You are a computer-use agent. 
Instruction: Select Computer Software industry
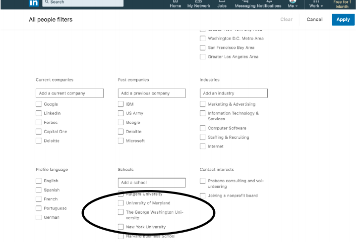(x=203, y=128)
